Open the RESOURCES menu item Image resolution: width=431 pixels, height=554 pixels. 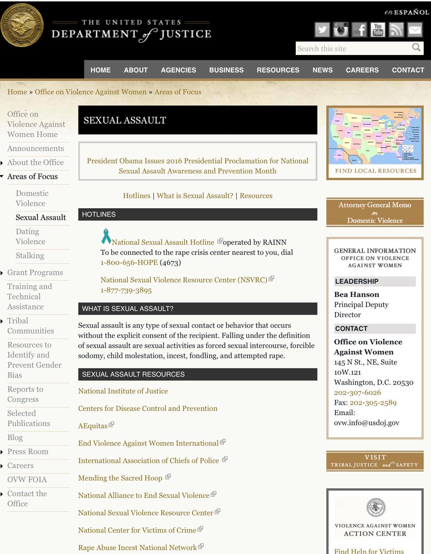[278, 70]
